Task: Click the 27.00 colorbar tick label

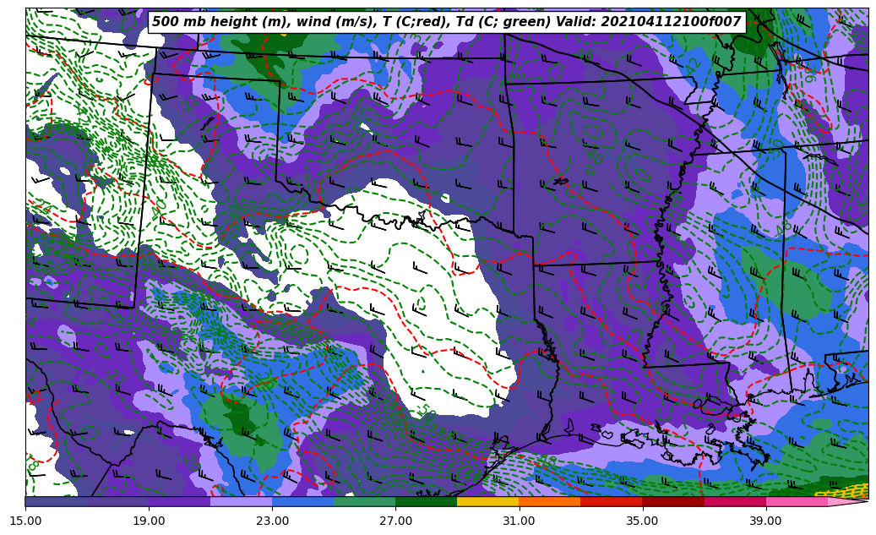Action: tap(395, 521)
